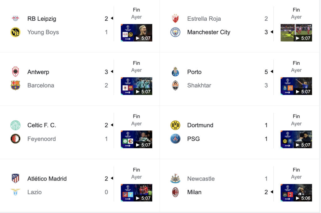Screen dimensions: 321x213
Task: Click the Estrella Roja crest
Action: pyautogui.click(x=175, y=18)
